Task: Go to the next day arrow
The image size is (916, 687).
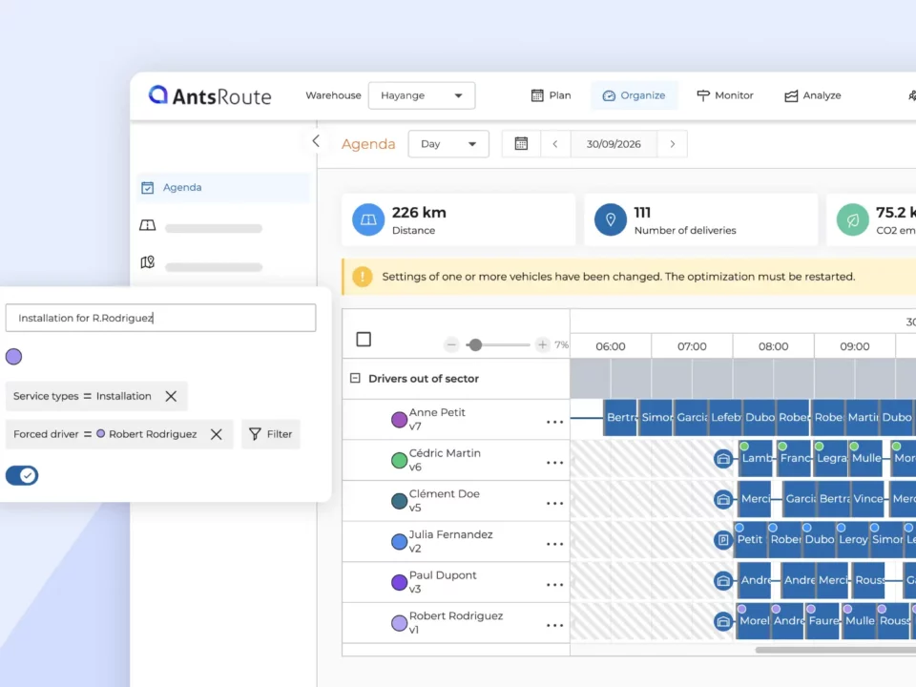Action: [673, 144]
